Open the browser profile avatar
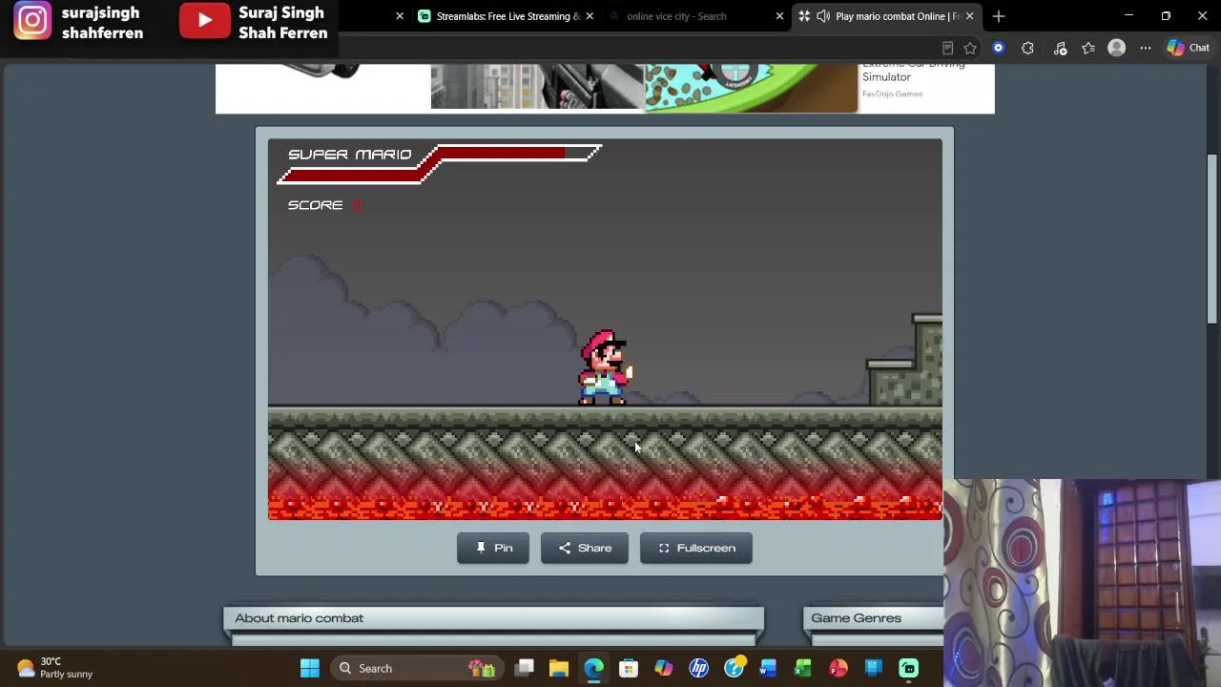The height and width of the screenshot is (687, 1221). [x=1116, y=48]
